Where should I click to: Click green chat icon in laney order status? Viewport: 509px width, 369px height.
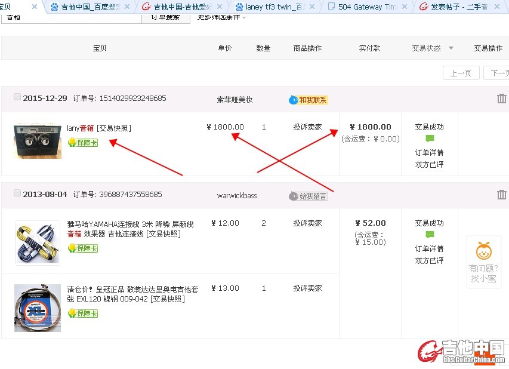(x=430, y=139)
